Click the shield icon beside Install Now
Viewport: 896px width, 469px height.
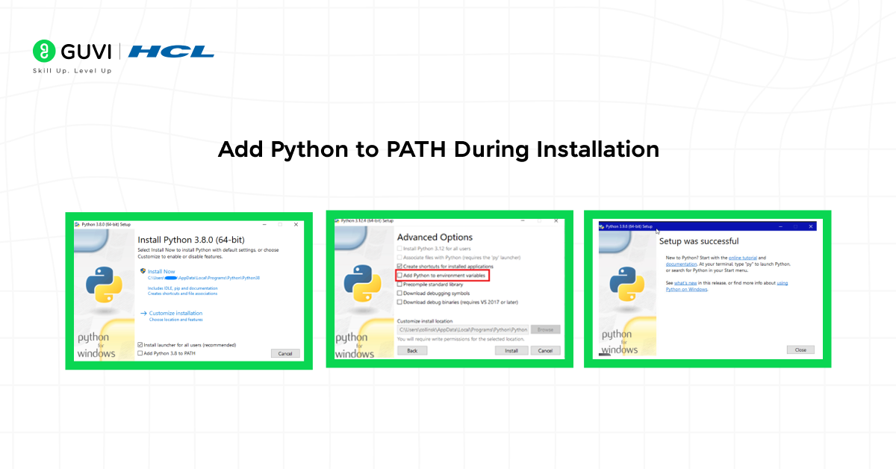[143, 271]
